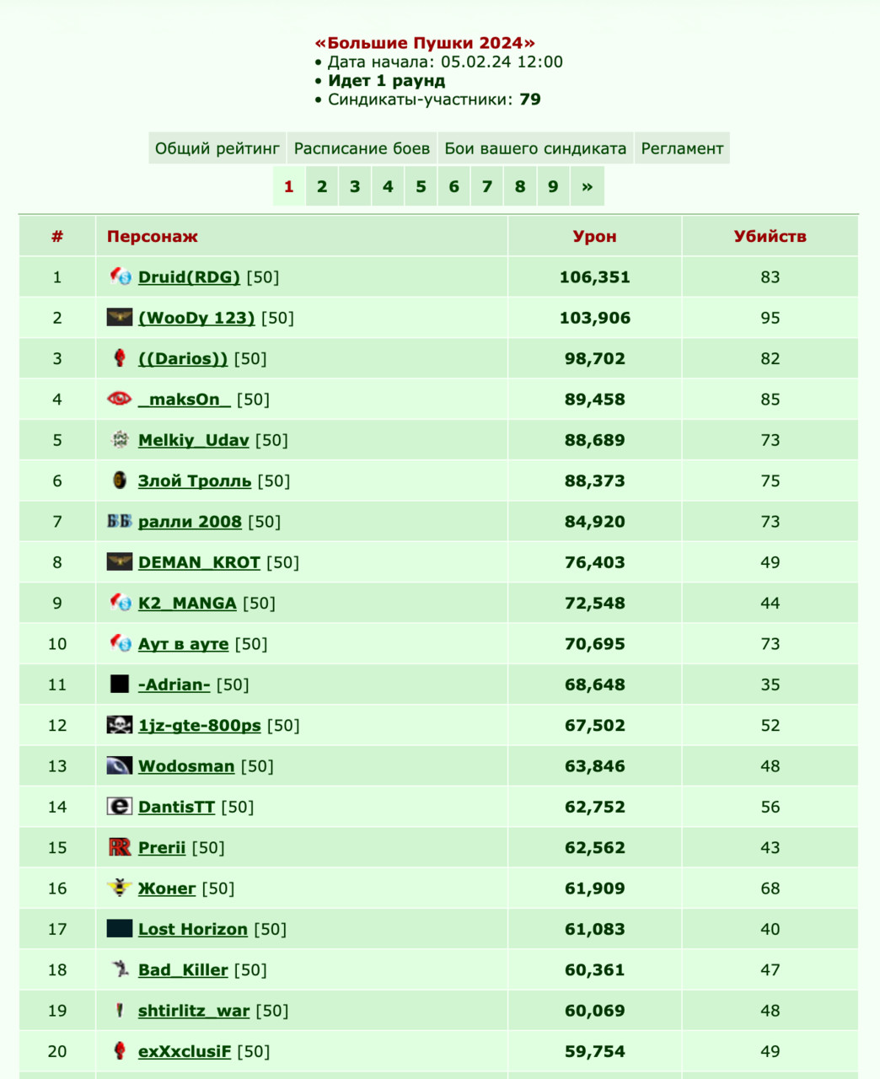Viewport: 880px width, 1079px height.
Task: Click the syndicate icon beside Druid(RDG)
Action: (120, 276)
